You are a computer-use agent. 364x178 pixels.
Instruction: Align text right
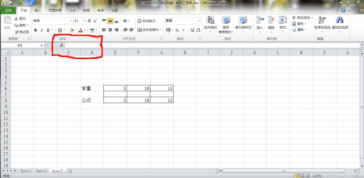tap(116, 30)
